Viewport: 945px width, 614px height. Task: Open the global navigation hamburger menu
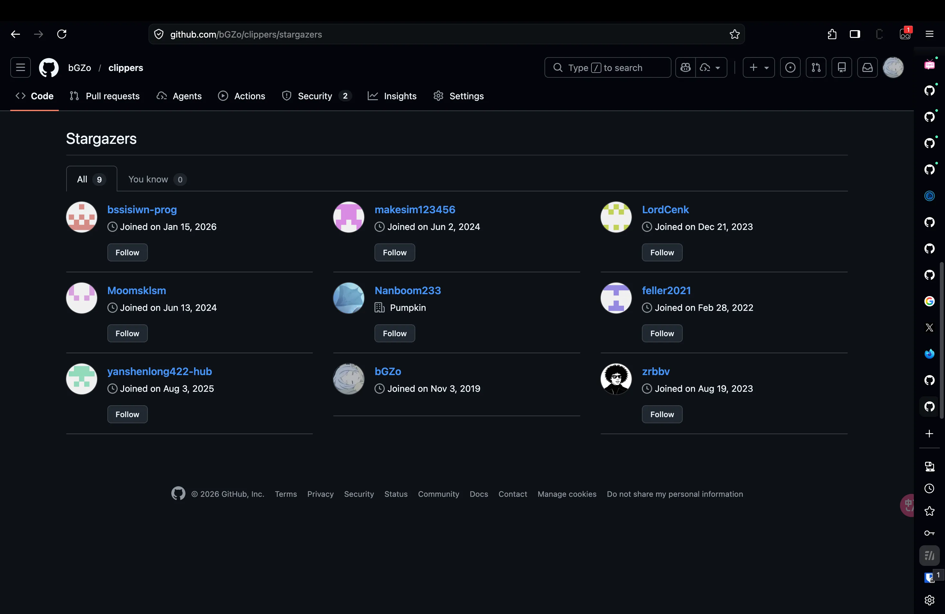(21, 68)
